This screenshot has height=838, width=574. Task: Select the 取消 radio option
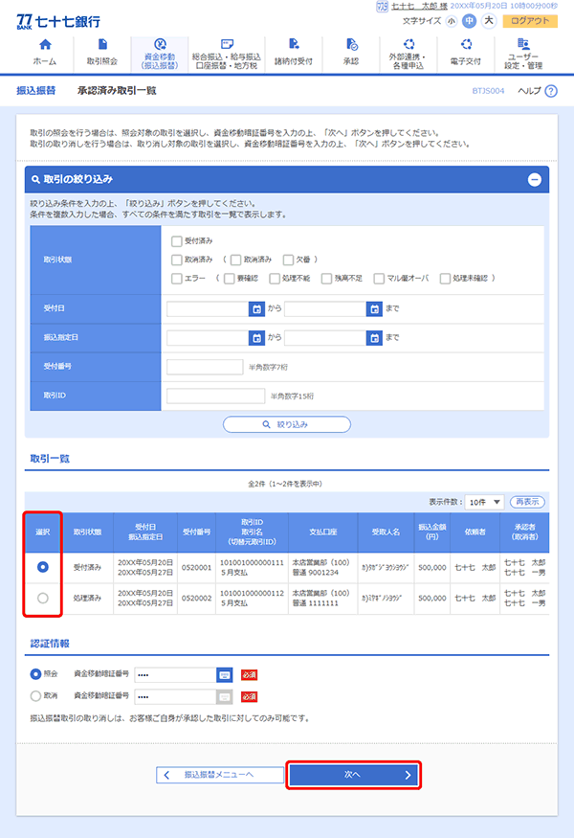point(35,696)
